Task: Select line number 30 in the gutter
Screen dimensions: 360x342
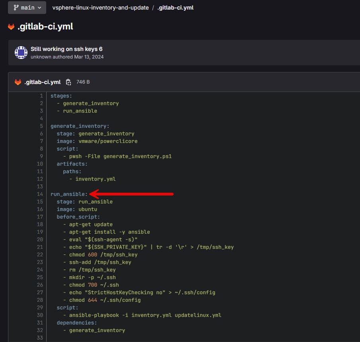Action: pyautogui.click(x=40, y=315)
